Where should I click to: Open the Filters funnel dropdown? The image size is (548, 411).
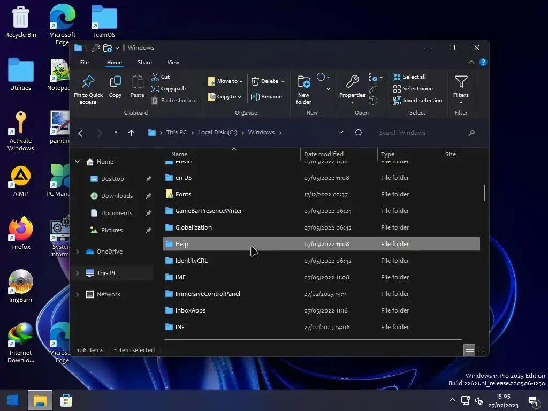pos(461,89)
